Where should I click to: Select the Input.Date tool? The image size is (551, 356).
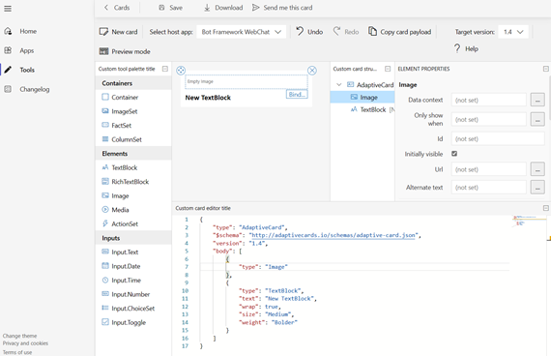[121, 266]
